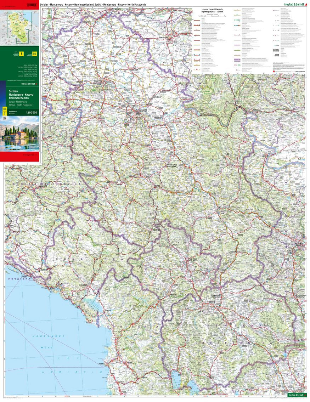The image size is (310, 402).
Task: Click the red triangle freytag & berndt logo
Action: click(305, 4)
